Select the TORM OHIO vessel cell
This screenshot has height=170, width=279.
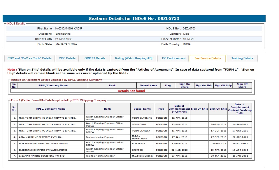pyautogui.click(x=139, y=125)
